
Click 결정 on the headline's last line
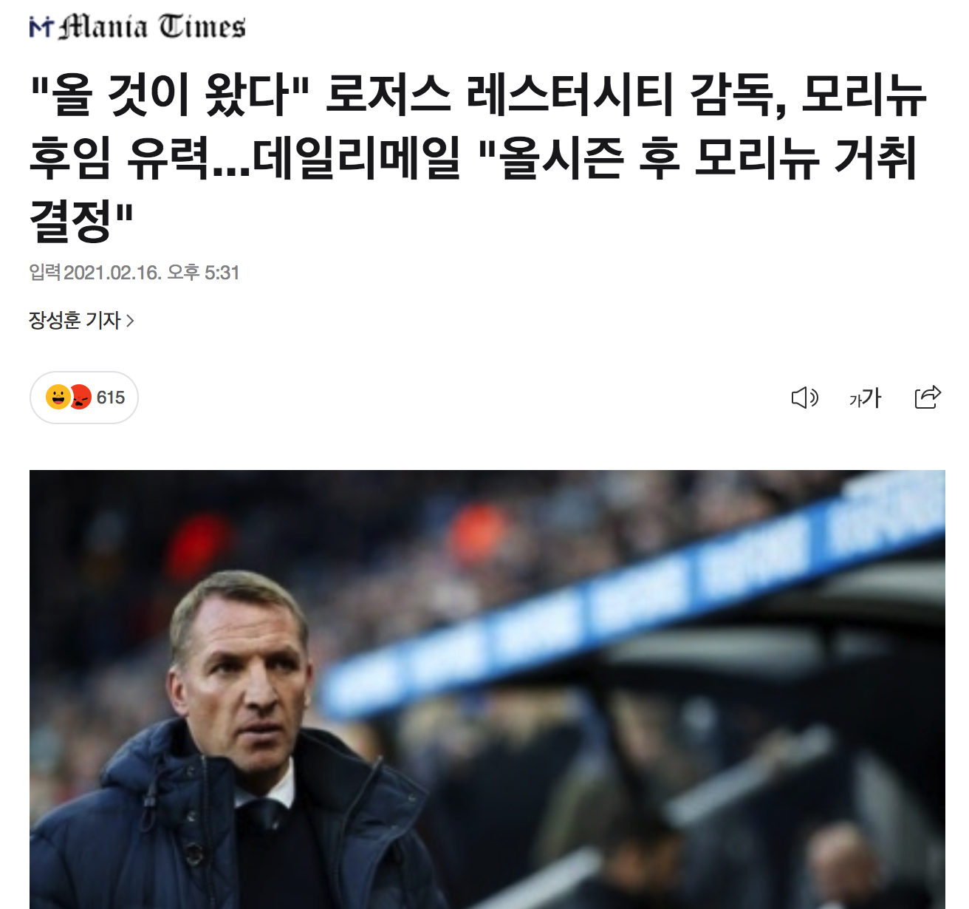(72, 220)
